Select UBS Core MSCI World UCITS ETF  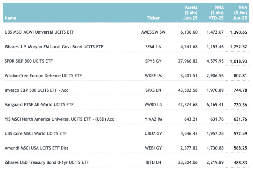click(x=36, y=133)
